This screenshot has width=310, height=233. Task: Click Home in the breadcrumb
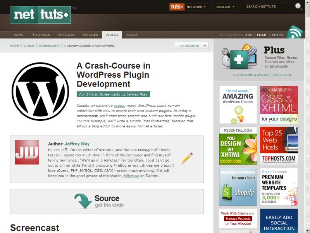pyautogui.click(x=14, y=45)
